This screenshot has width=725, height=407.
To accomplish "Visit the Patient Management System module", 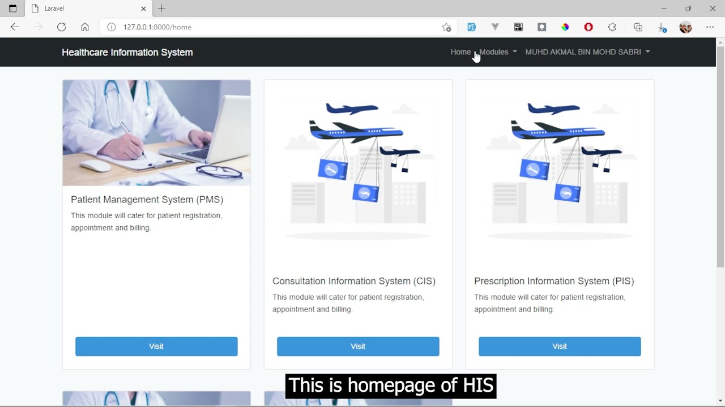I will tap(156, 347).
